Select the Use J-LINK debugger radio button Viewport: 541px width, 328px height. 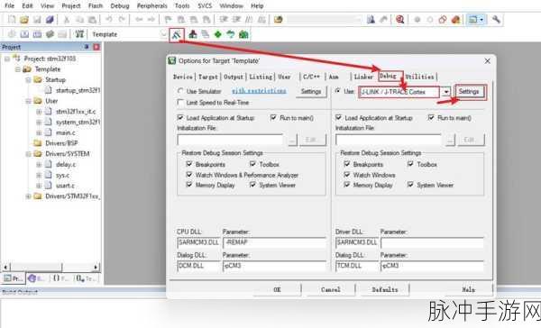point(338,91)
